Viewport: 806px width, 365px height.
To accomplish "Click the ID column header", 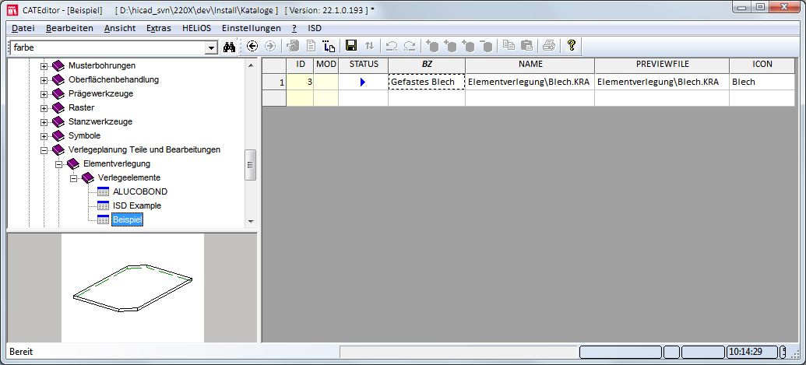I will coord(300,65).
